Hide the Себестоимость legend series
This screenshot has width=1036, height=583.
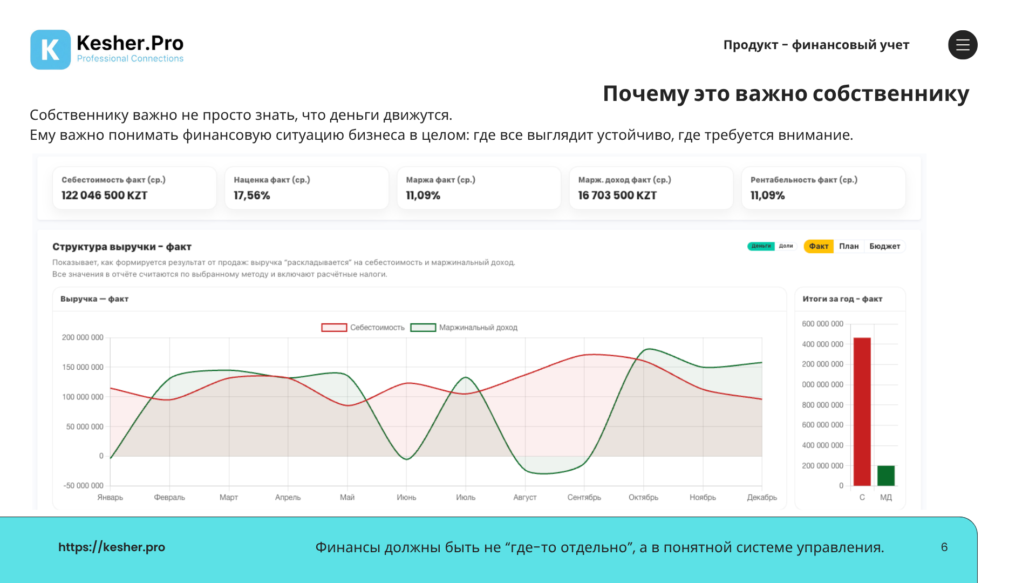point(363,328)
